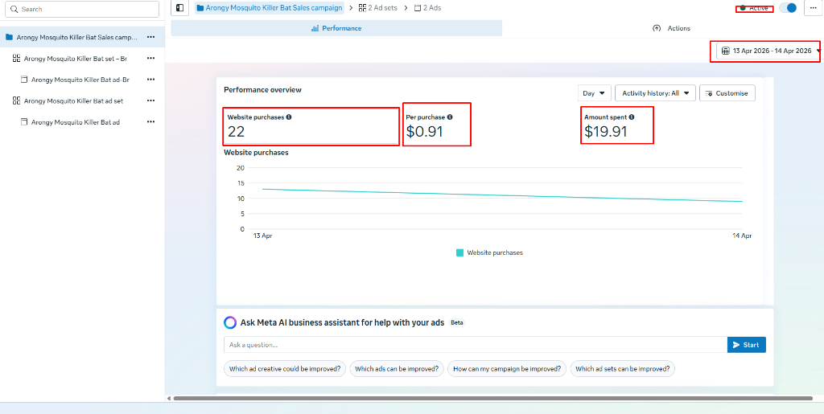Click the calendar icon in date range picker

(726, 51)
